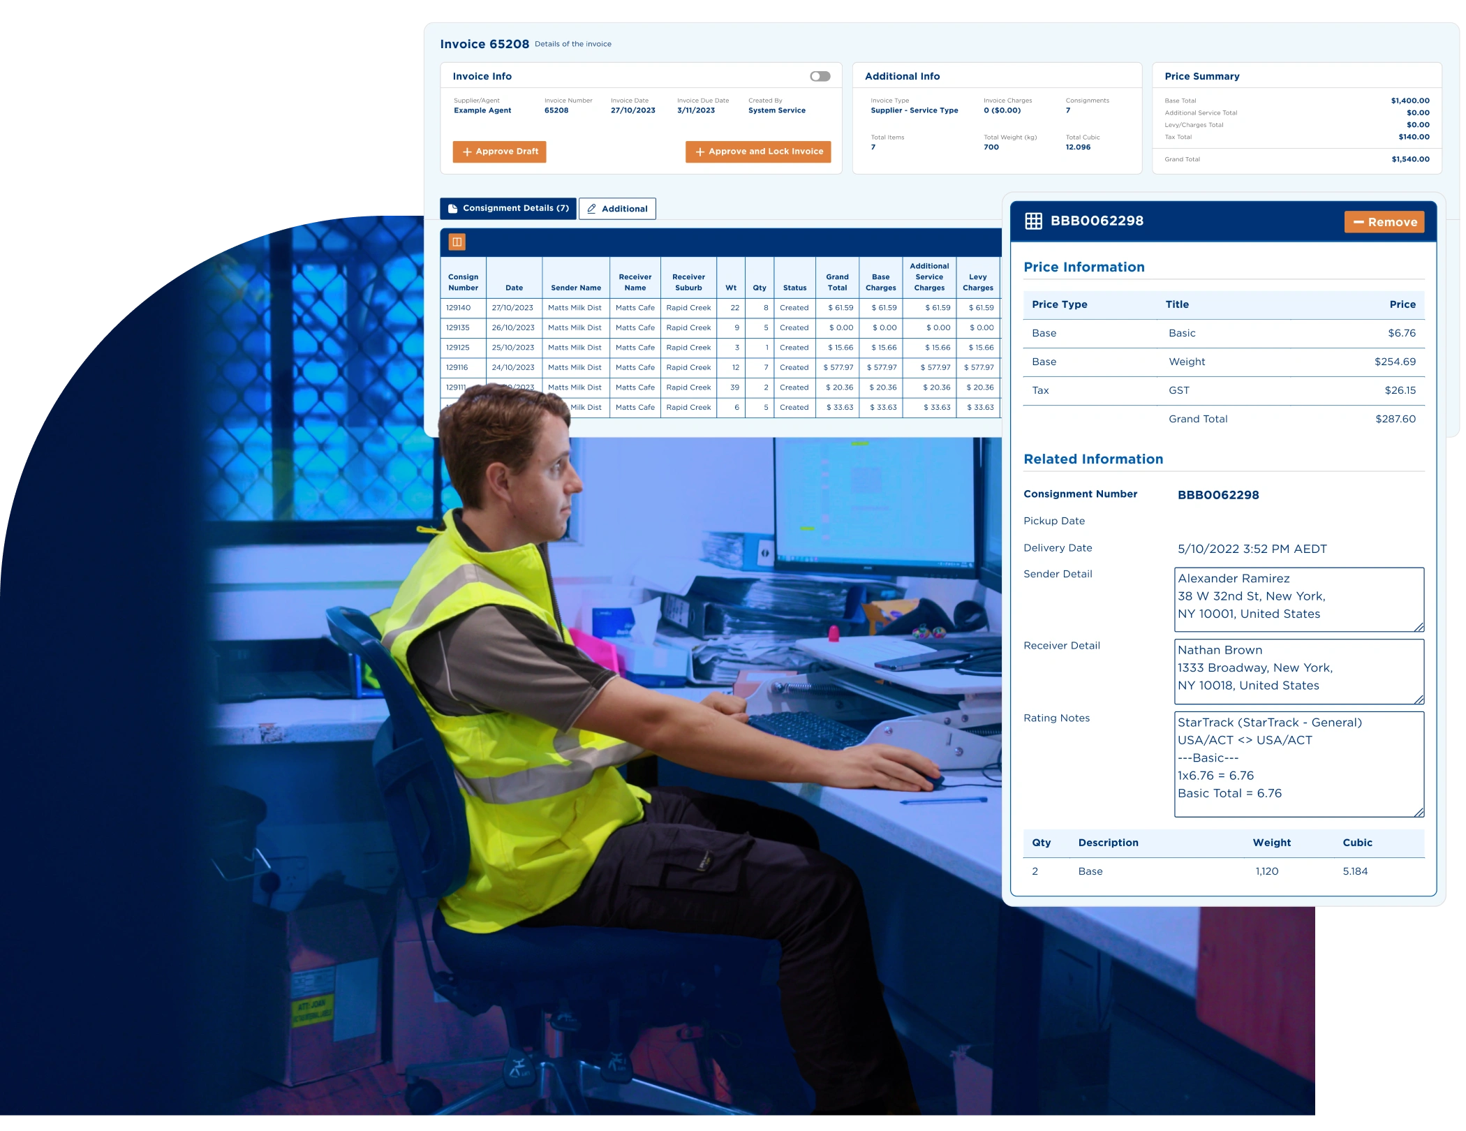Click the grid icon next to BBB0062298
The height and width of the screenshot is (1131, 1466).
(1032, 221)
